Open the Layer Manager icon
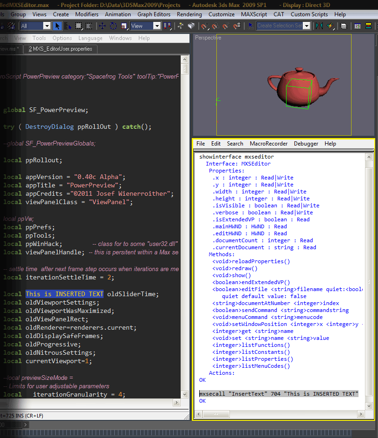The width and height of the screenshot is (378, 438). [344, 26]
